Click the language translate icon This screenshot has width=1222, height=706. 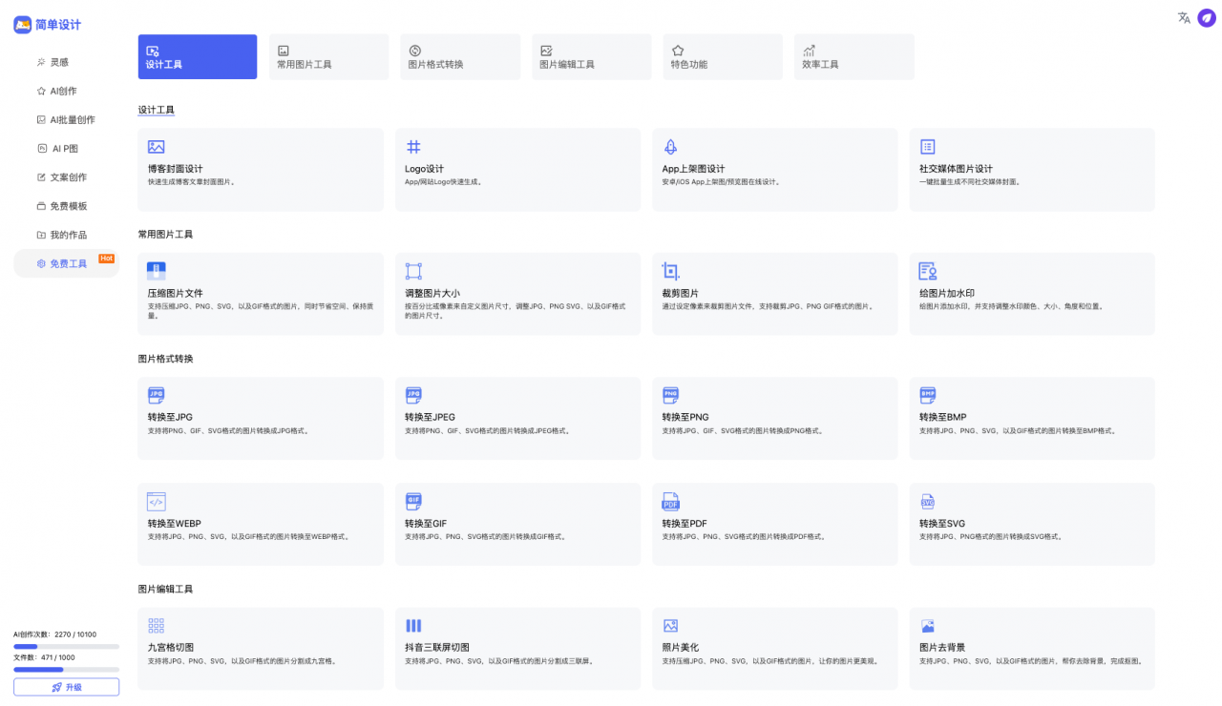click(1184, 17)
